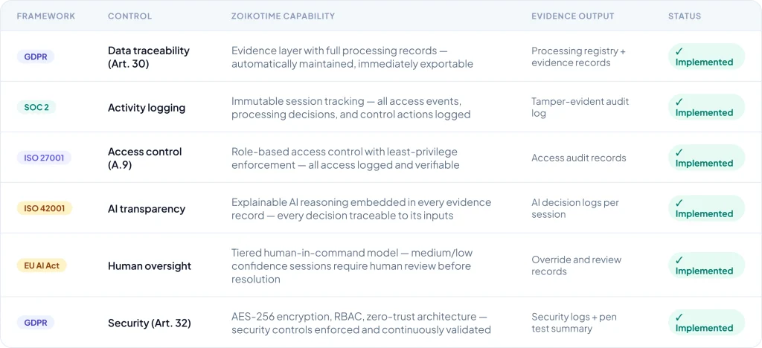This screenshot has width=762, height=348.
Task: Click Implemented status for AI transparency
Action: 705,208
